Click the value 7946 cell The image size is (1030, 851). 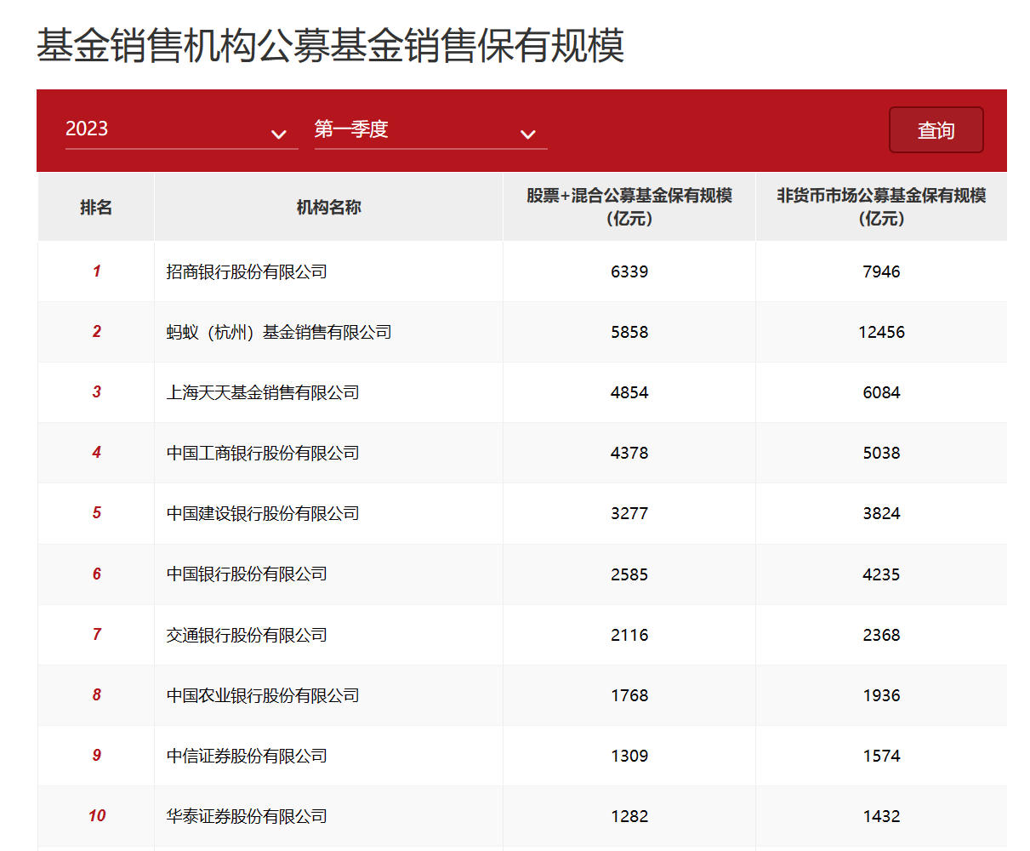click(881, 272)
